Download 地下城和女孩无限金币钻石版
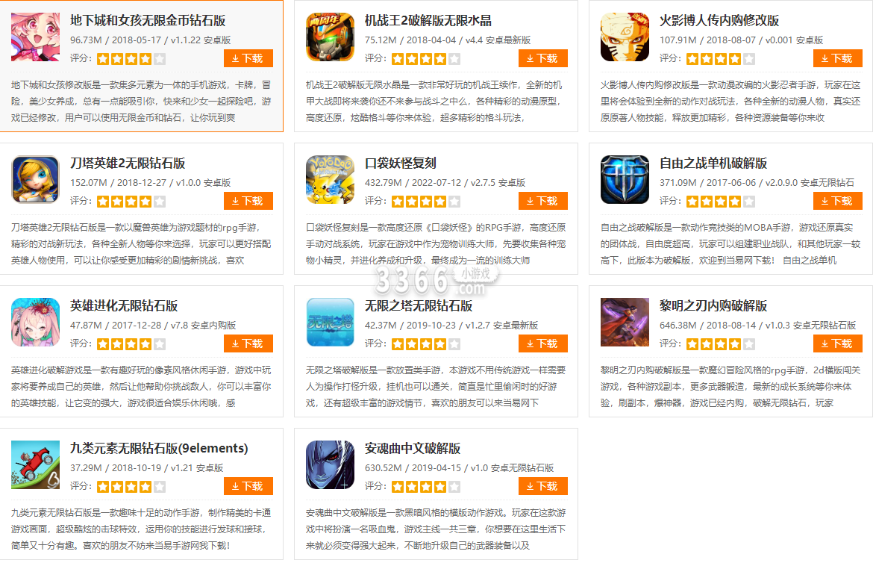This screenshot has height=563, width=873. pyautogui.click(x=248, y=58)
